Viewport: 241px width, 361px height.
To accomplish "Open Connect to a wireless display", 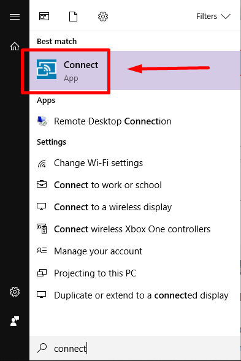I will (135, 207).
